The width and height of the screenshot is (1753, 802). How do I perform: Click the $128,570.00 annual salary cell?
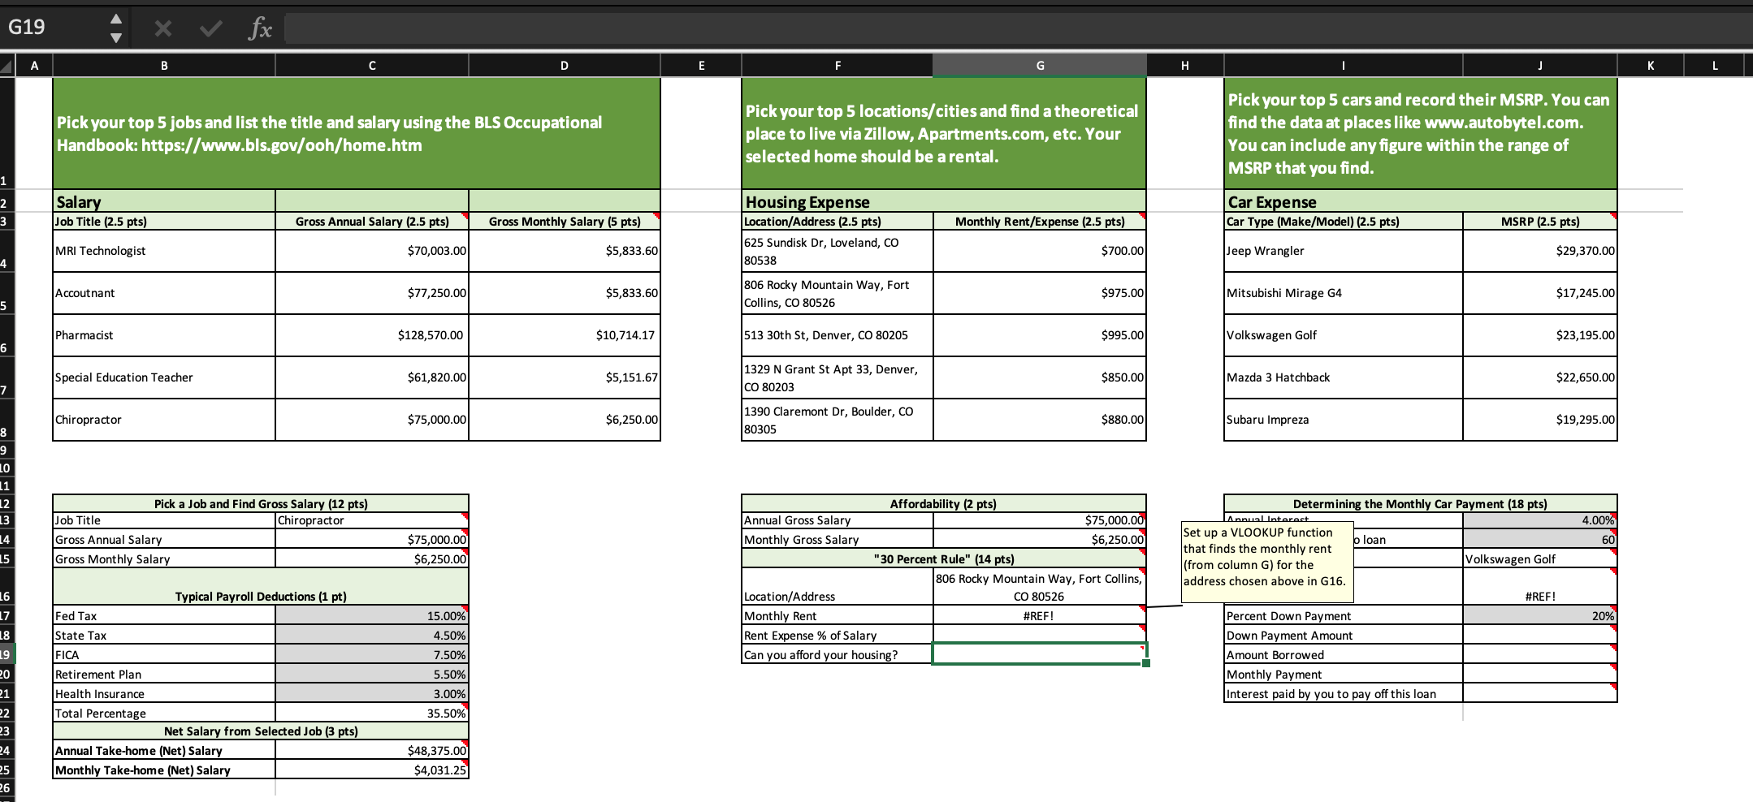[372, 335]
